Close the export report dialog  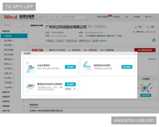pyautogui.click(x=135, y=53)
